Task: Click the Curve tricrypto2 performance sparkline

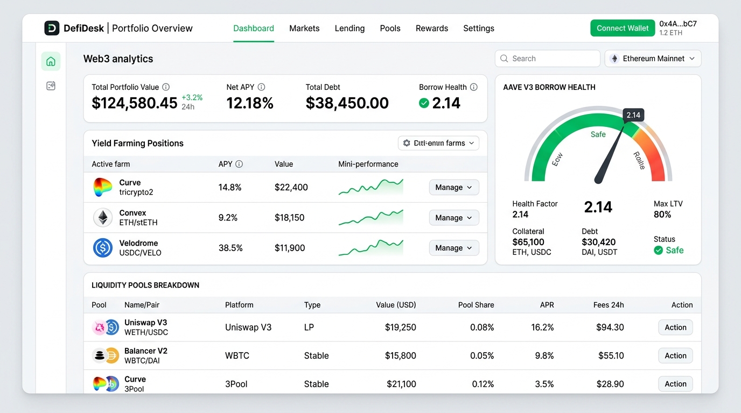Action: point(371,187)
